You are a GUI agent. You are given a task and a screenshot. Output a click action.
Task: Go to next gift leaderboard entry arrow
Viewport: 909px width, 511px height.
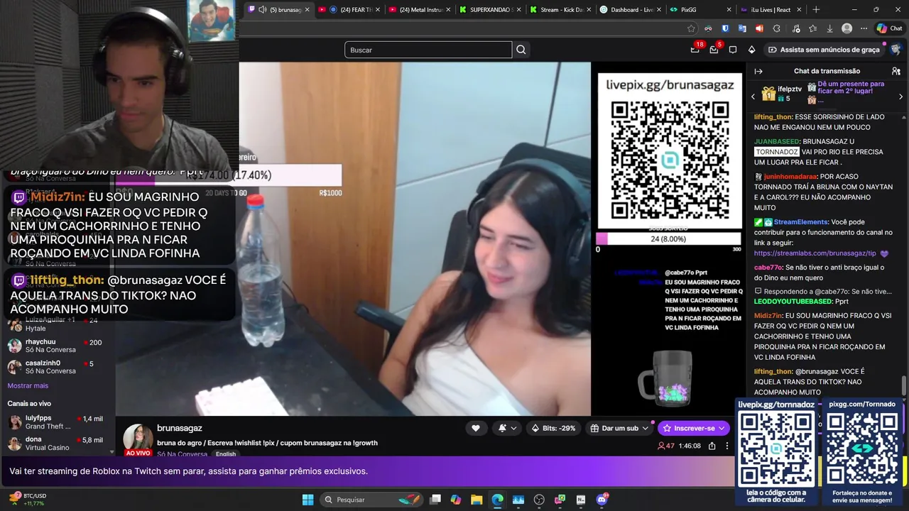click(x=900, y=97)
